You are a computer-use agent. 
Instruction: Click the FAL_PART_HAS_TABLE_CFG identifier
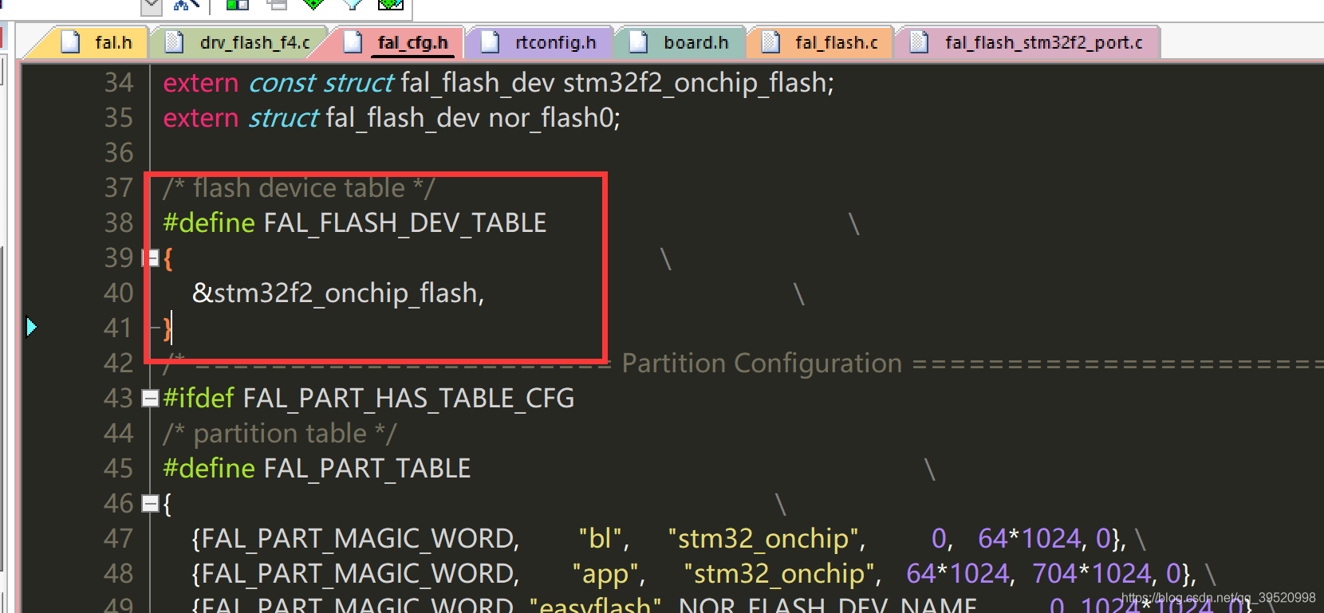click(408, 399)
